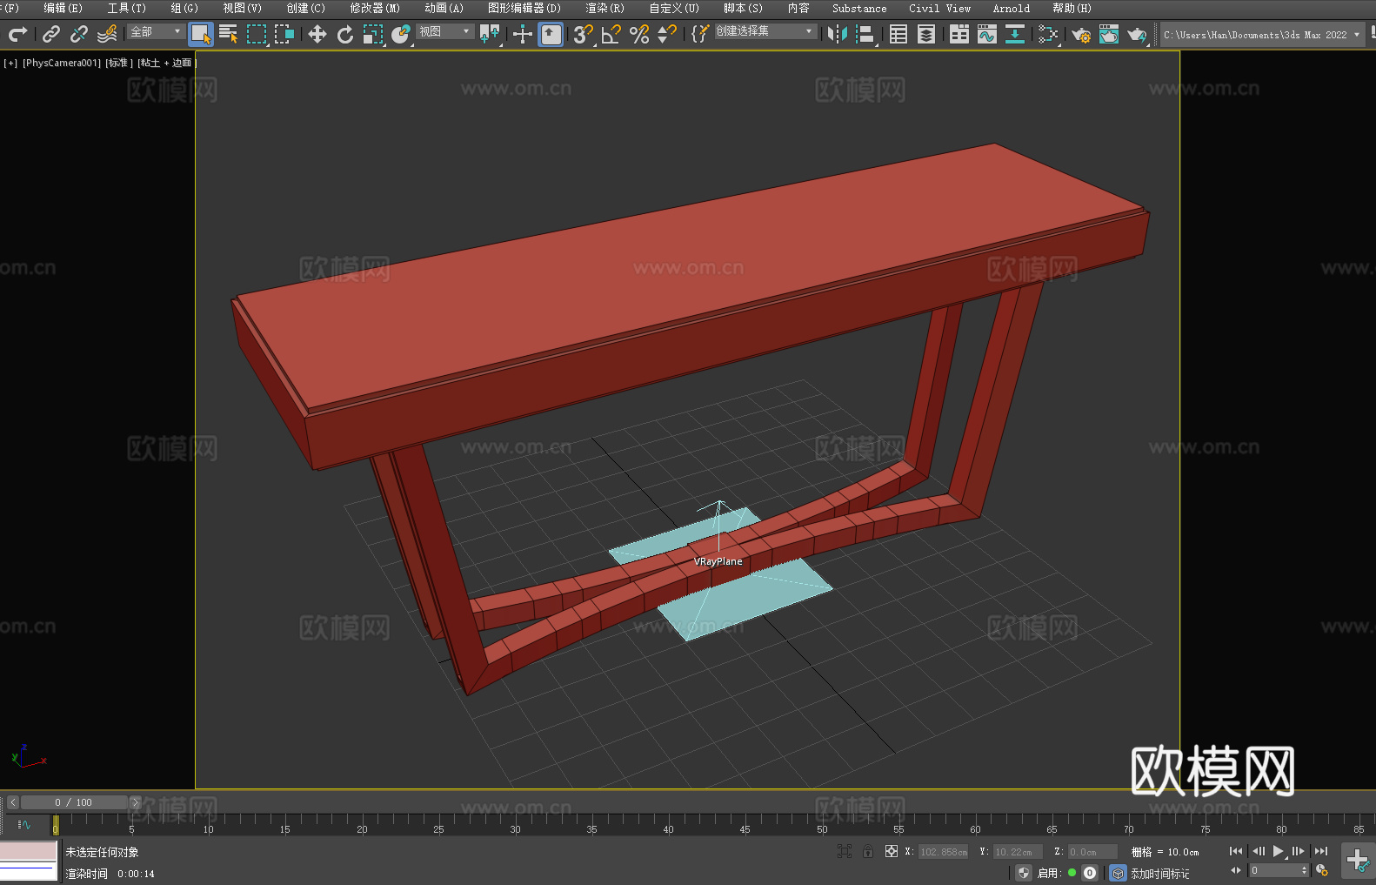
Task: Open 编辑(E) menu
Action: point(63,8)
